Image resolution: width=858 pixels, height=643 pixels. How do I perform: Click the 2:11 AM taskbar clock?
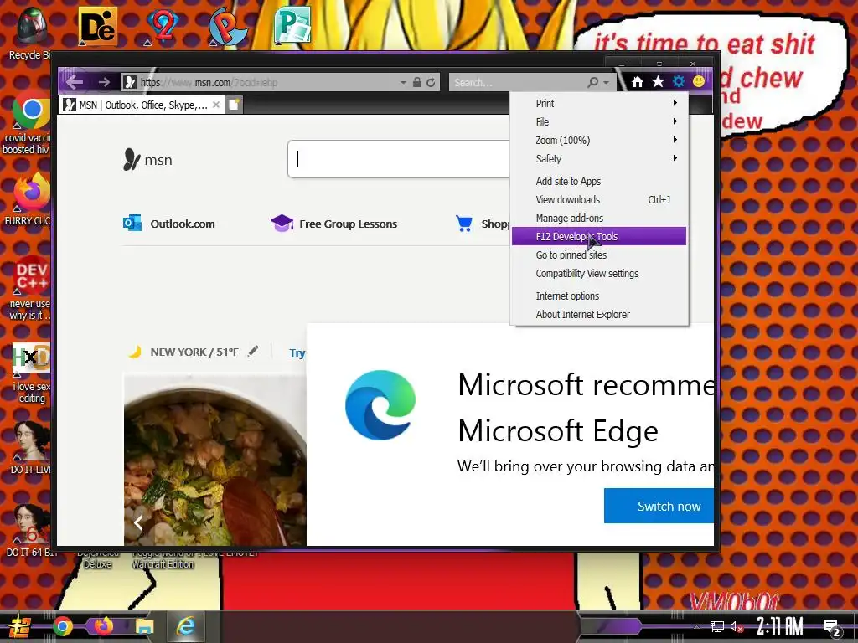click(779, 626)
